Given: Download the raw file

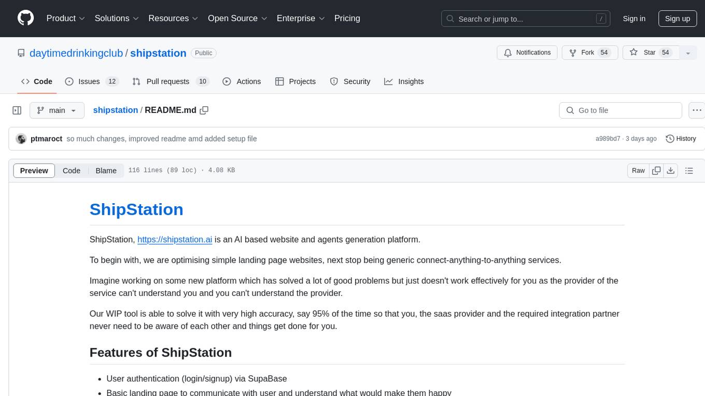Looking at the screenshot, I should [670, 171].
